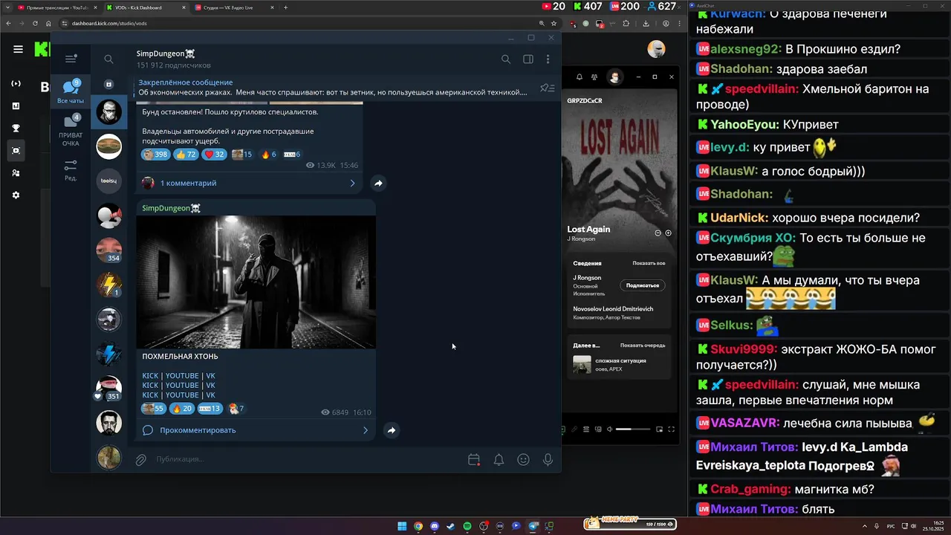Open Discord from the taskbar
The height and width of the screenshot is (535, 951).
(435, 526)
